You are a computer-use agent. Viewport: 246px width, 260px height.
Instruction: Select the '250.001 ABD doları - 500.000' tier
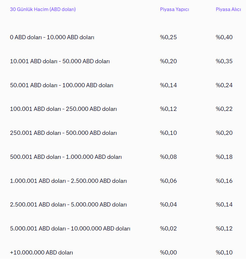(63, 133)
